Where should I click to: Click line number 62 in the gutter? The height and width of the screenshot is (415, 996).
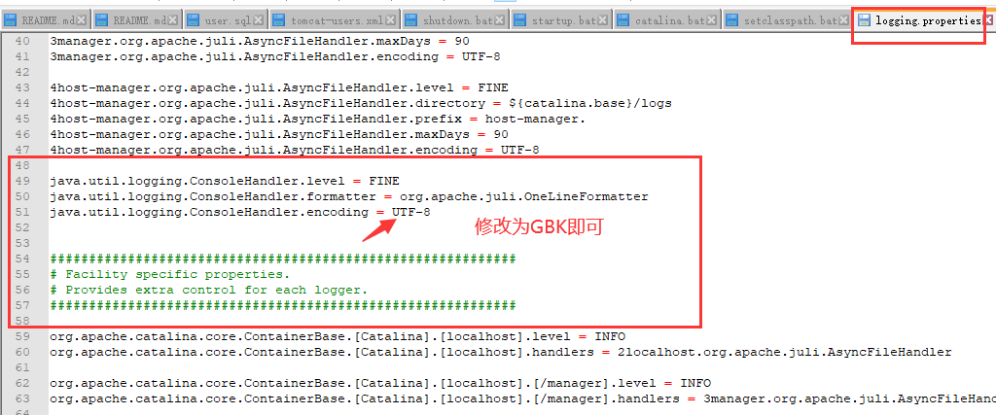pos(21,383)
